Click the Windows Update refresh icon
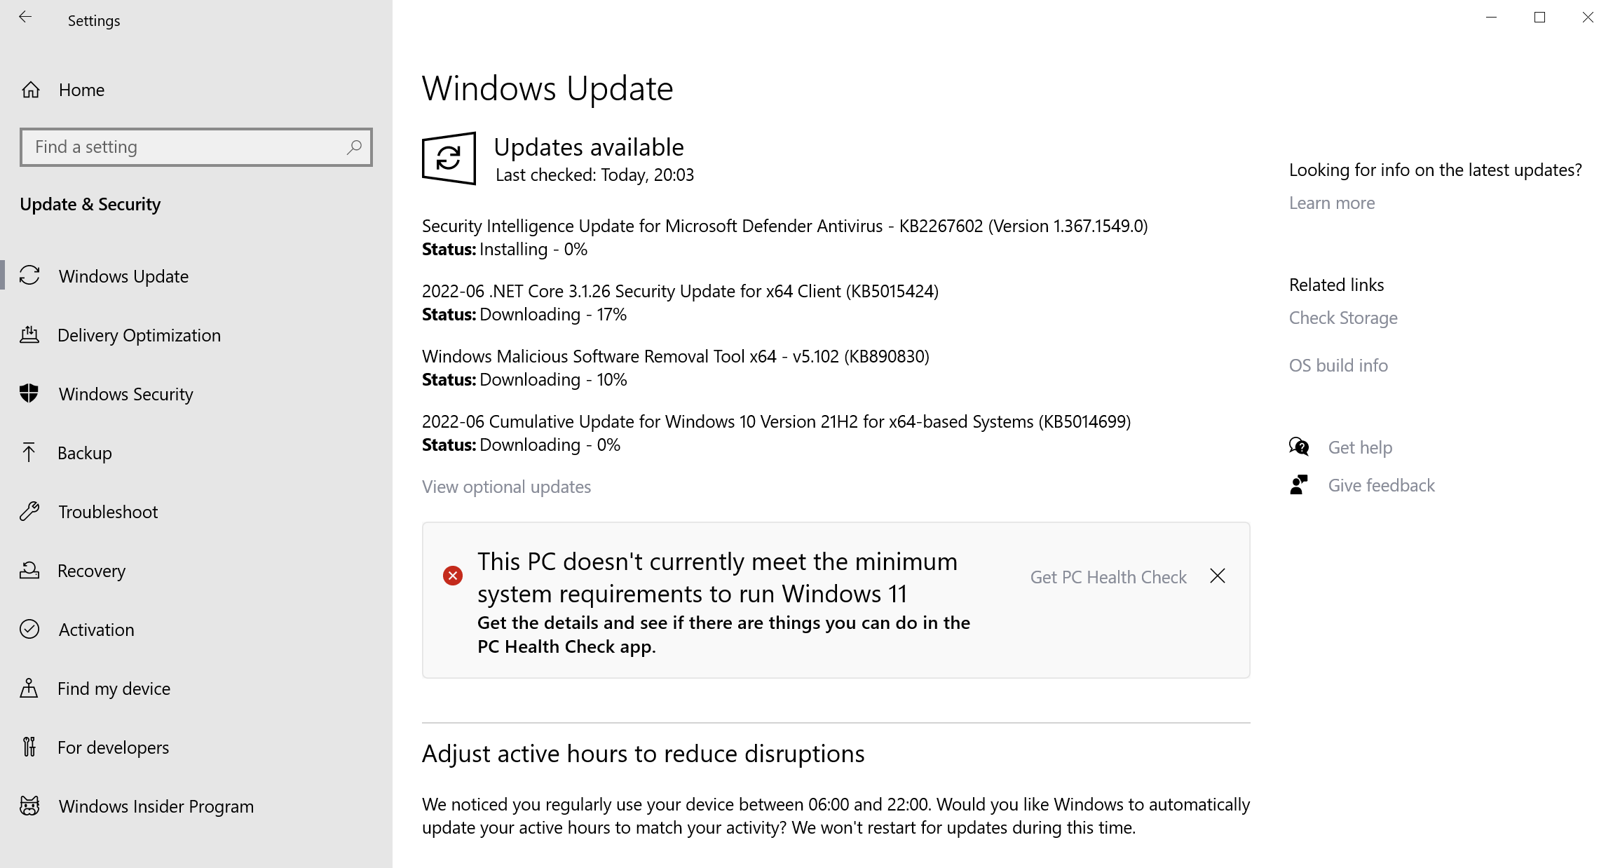The width and height of the screenshot is (1613, 868). click(447, 157)
